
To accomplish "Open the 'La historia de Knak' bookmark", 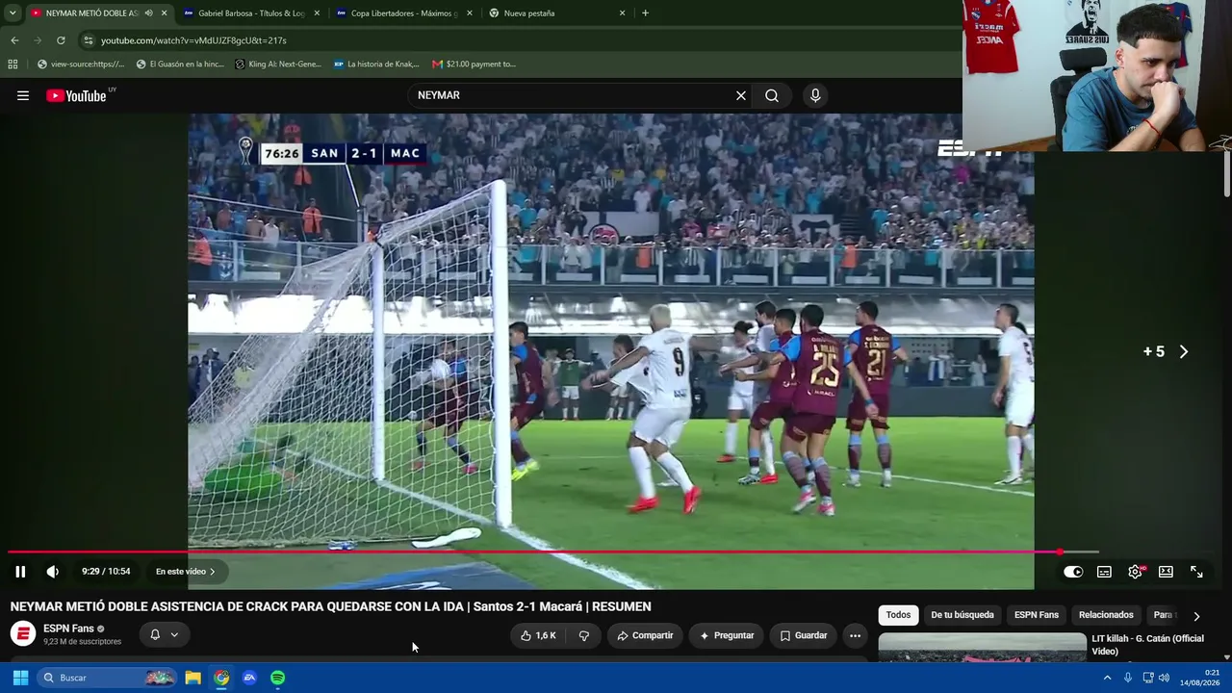I will (x=376, y=64).
